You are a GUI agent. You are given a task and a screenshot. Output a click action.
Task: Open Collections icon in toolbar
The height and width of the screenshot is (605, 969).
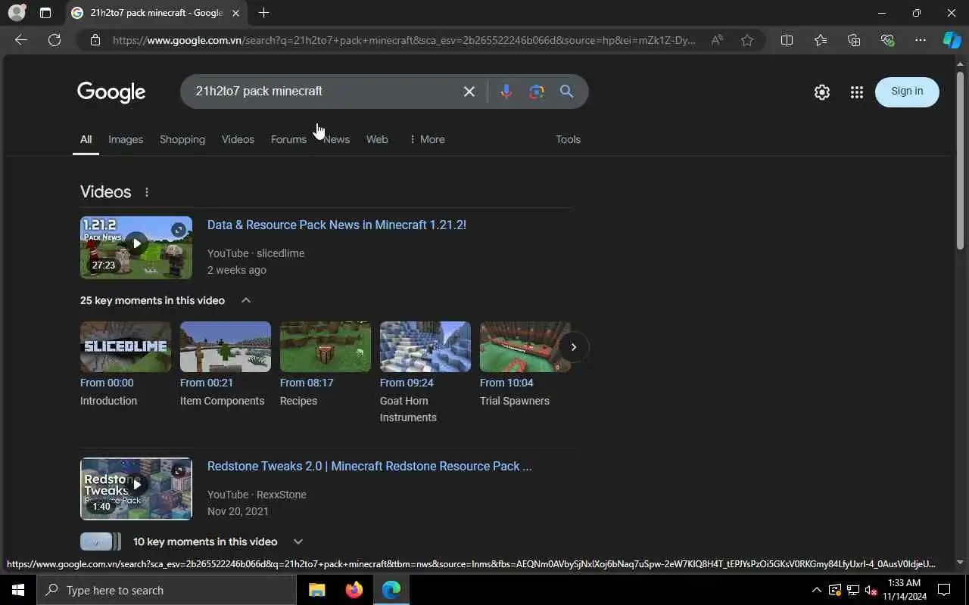(854, 40)
